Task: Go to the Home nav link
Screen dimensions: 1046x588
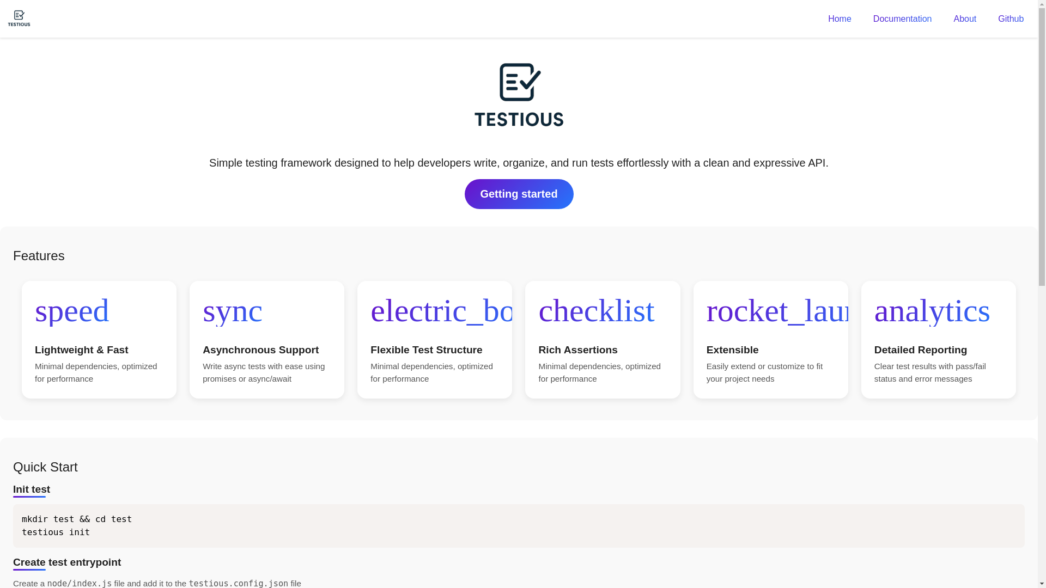Action: [x=840, y=19]
